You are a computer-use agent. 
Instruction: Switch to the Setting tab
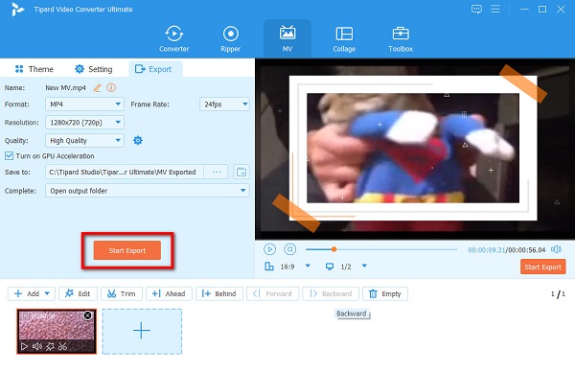[94, 69]
